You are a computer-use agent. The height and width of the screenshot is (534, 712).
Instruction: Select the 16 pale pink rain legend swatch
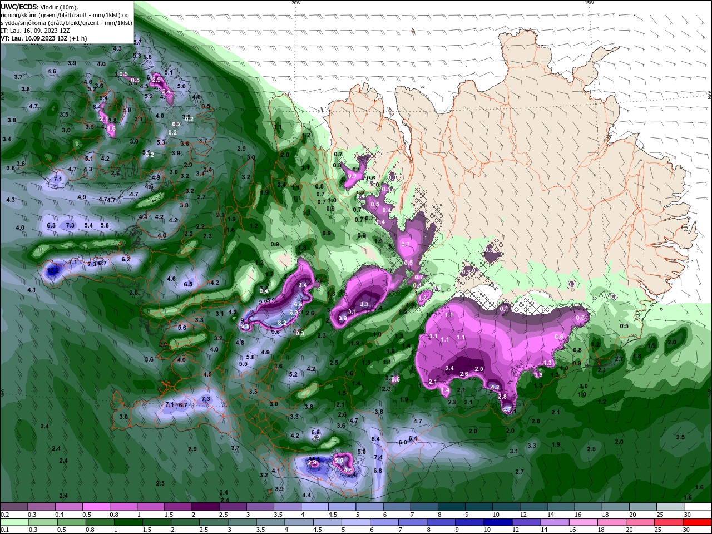[584, 522]
